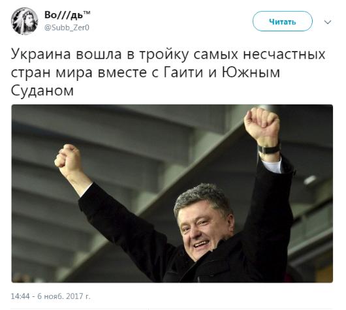Click the word Гаити in the tweet text
346x310 pixels.
(x=183, y=72)
